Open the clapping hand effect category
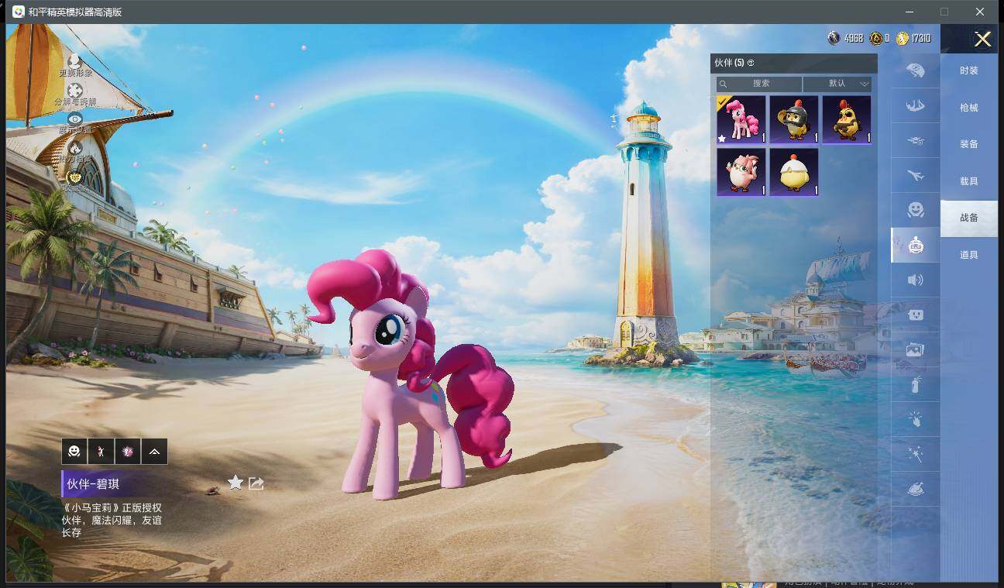The height and width of the screenshot is (588, 1004). click(915, 419)
